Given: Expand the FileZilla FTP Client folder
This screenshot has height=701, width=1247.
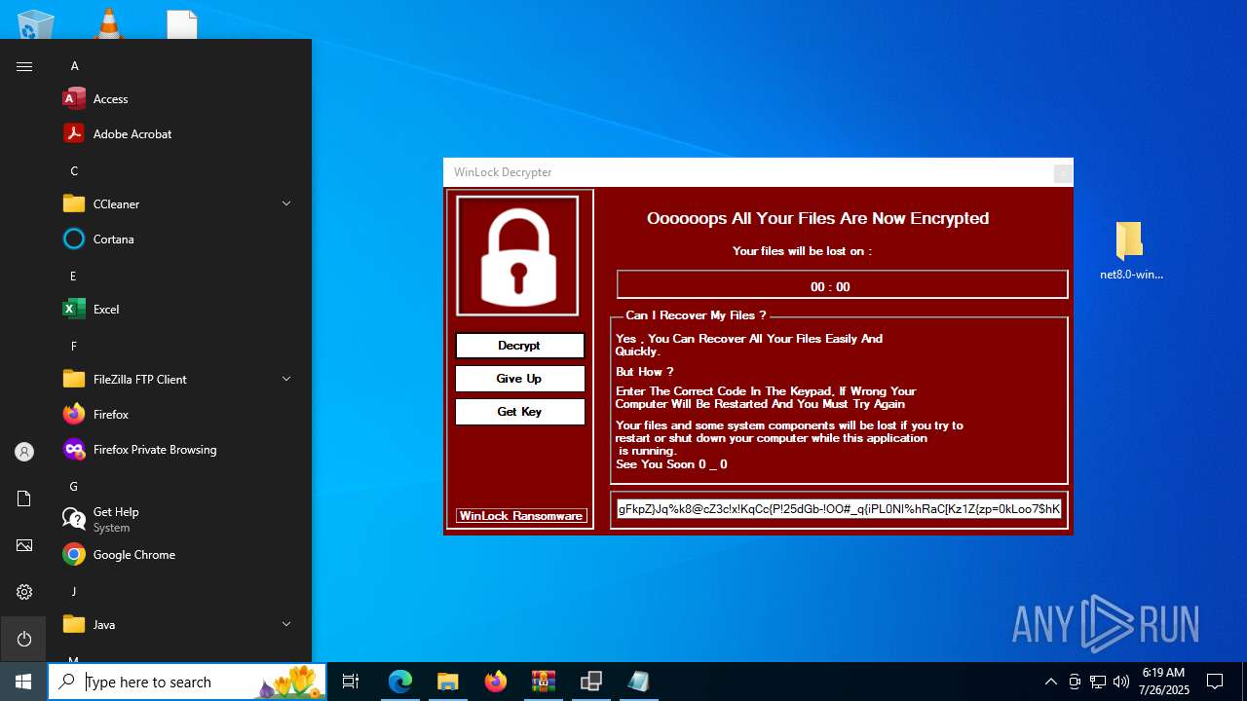Looking at the screenshot, I should coord(286,380).
